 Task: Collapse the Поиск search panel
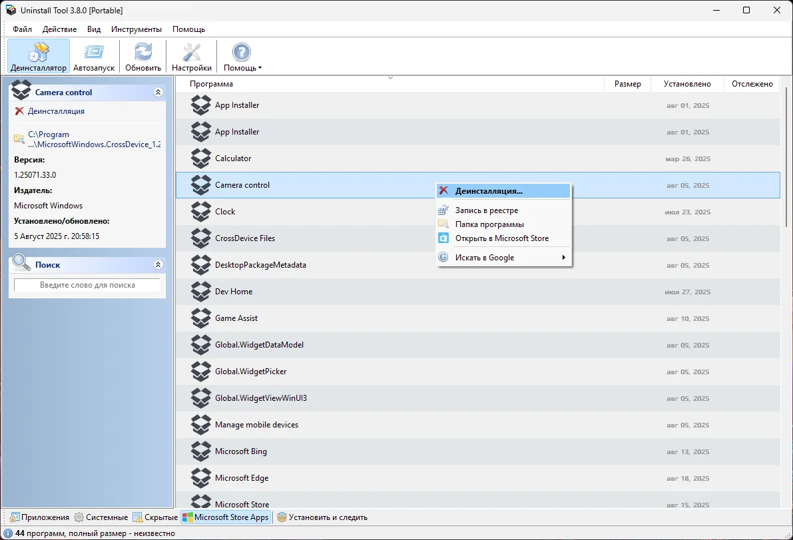click(158, 265)
